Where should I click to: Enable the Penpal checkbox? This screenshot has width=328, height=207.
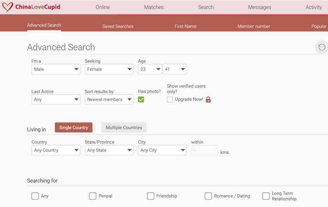[x=93, y=196]
